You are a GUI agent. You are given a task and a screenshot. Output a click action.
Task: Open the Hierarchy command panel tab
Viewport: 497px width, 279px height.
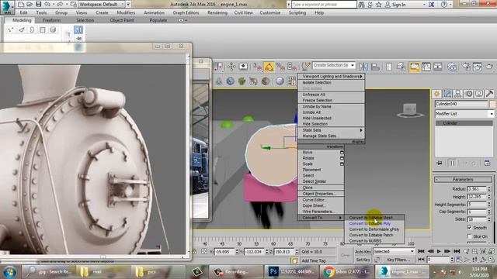457,94
